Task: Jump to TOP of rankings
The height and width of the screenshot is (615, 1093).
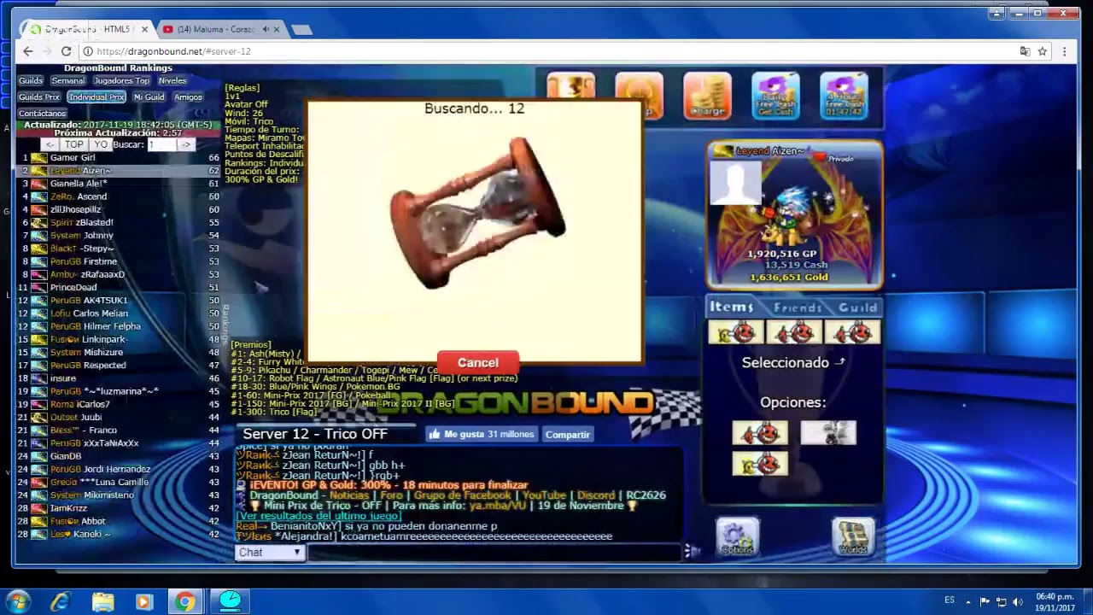Action: pyautogui.click(x=74, y=144)
